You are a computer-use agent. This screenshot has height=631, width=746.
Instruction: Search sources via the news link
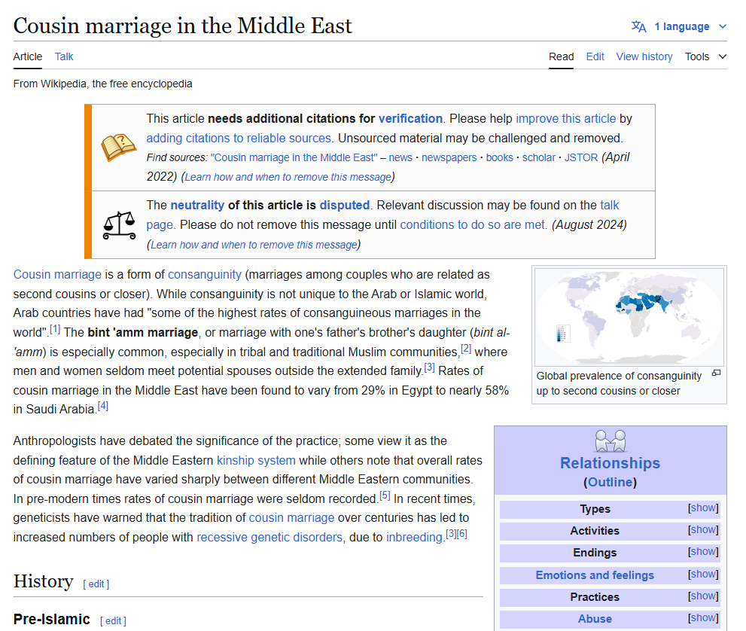click(400, 157)
